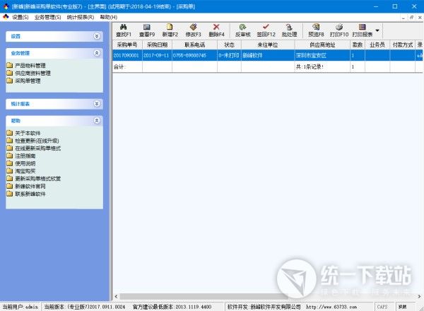Click the 查看F9 view icon
The image size is (424, 311).
pyautogui.click(x=146, y=27)
